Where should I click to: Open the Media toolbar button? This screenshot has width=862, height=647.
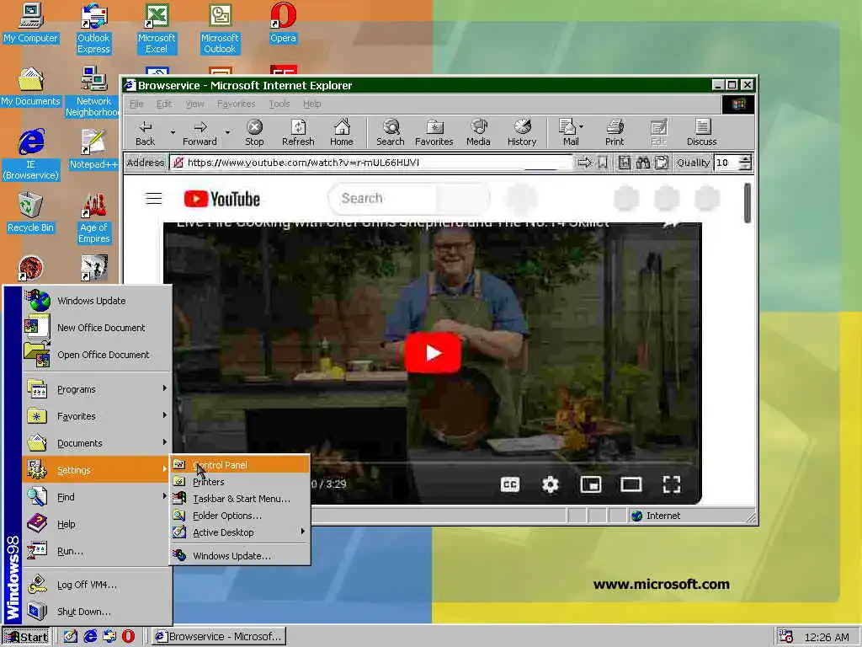tap(478, 133)
